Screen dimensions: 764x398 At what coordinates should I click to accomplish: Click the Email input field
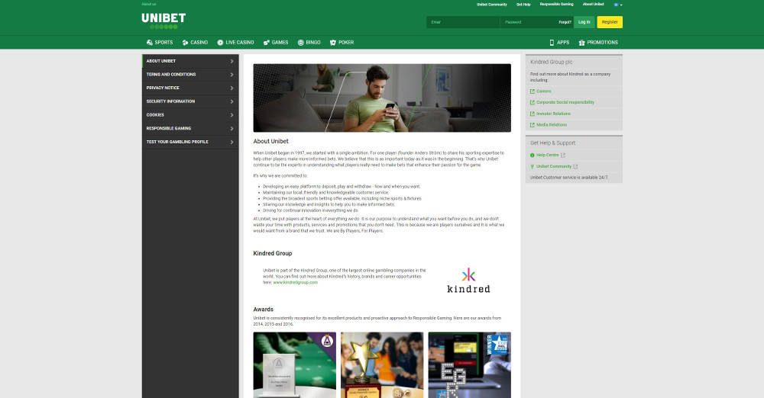[463, 22]
